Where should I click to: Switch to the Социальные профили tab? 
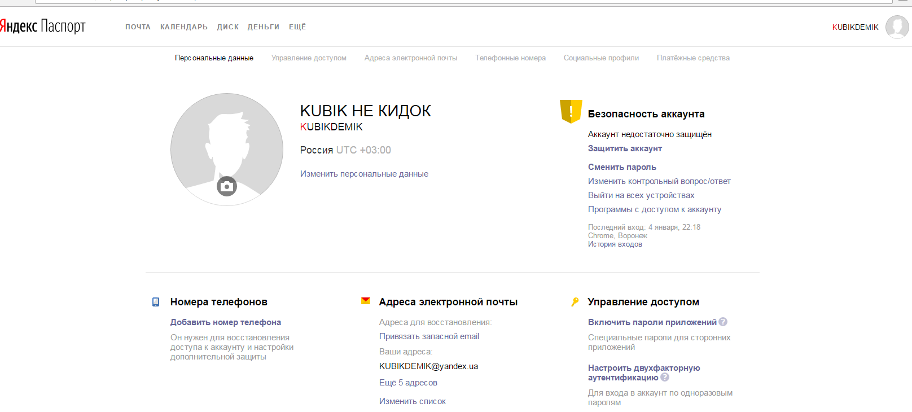click(602, 58)
